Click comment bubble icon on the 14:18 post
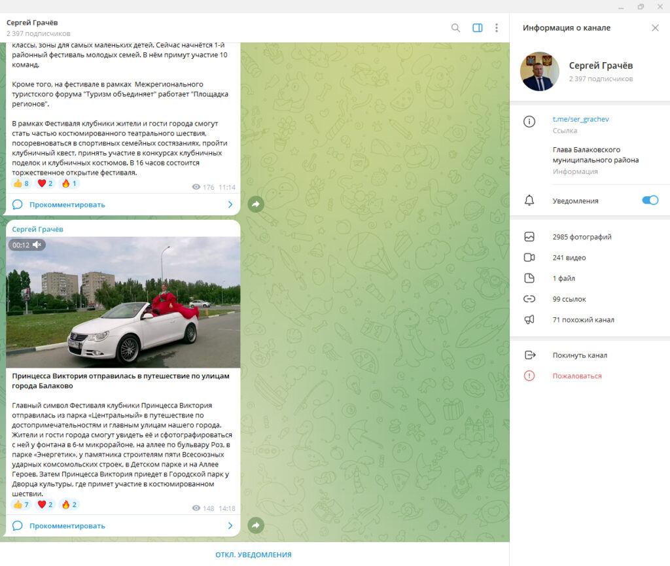Screen dimensions: 670x566 [18, 526]
